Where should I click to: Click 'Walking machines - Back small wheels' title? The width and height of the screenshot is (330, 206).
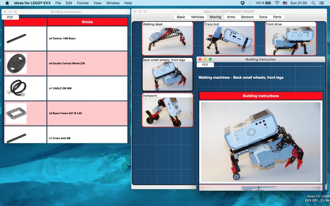point(241,77)
